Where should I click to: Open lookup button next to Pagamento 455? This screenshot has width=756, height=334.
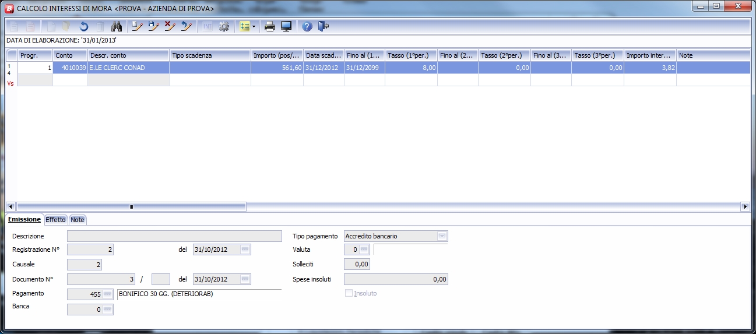(108, 294)
